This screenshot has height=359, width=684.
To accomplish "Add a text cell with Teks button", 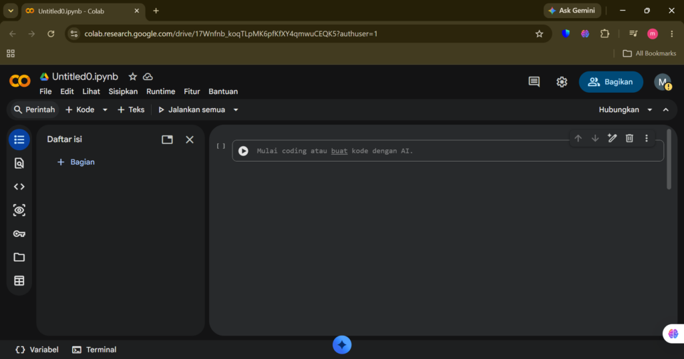I will click(131, 110).
